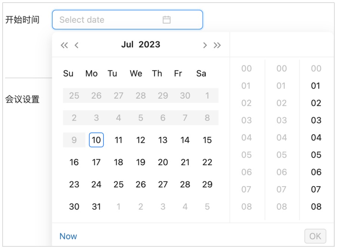Select 03 in the seconds column
This screenshot has width=337, height=249.
tap(316, 120)
